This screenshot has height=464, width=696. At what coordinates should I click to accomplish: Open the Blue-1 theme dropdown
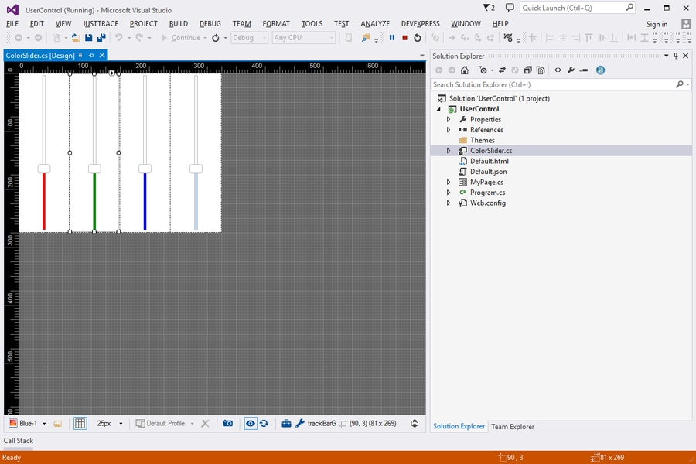tap(44, 424)
